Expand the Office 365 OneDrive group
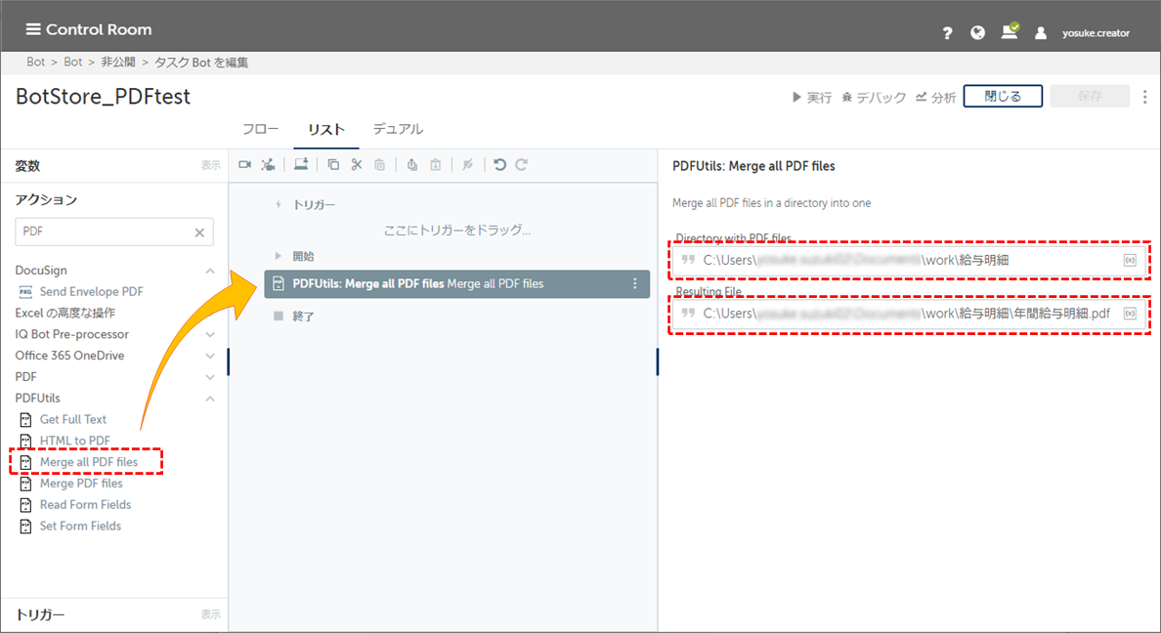 [x=210, y=357]
